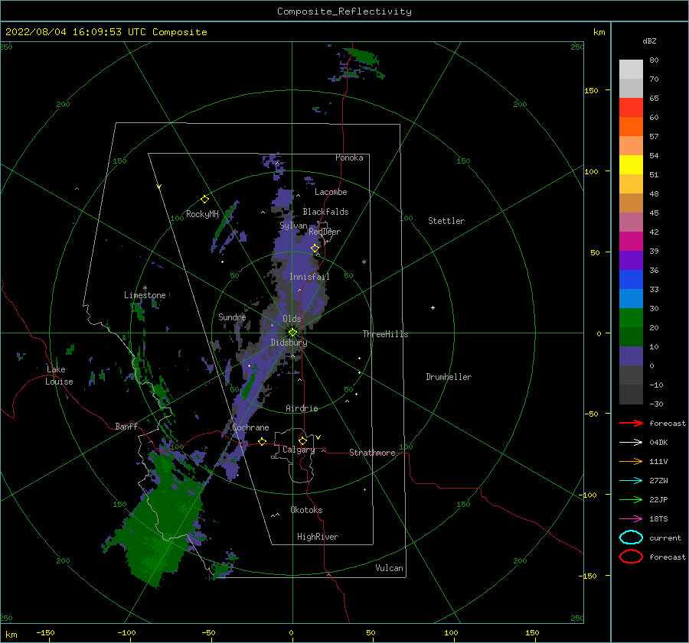Click the RockyMH label on map
Viewport: 689px width, 643px height.
coord(202,214)
